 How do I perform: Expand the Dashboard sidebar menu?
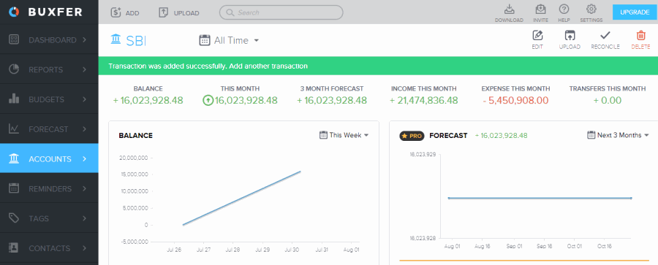[x=49, y=40]
